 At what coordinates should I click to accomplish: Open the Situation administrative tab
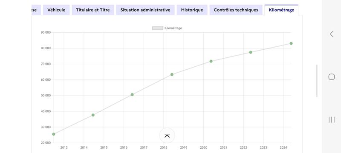point(145,10)
